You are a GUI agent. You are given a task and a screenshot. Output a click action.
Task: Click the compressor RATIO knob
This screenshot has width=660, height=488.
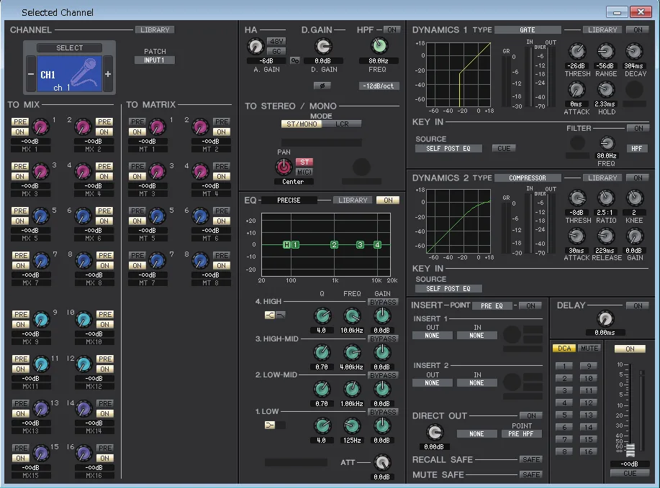[x=606, y=198]
